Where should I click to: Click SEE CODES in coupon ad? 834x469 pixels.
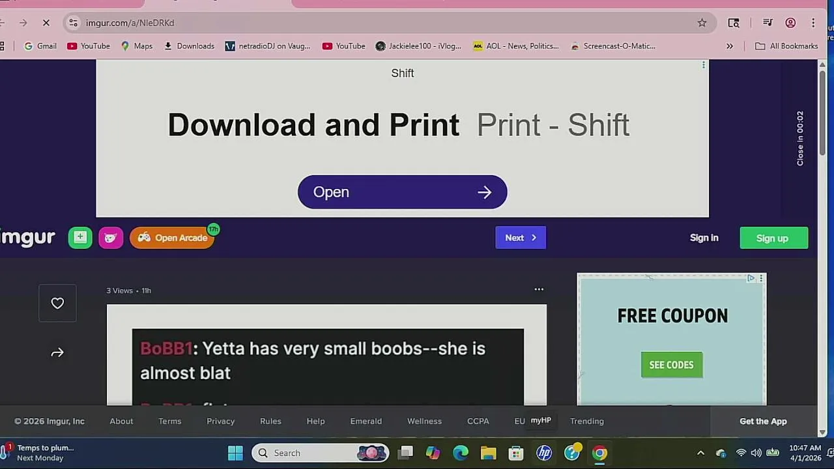pos(672,365)
